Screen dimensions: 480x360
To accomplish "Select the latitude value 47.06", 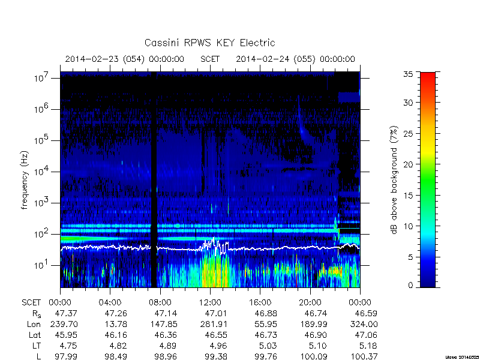I will click(x=366, y=335).
